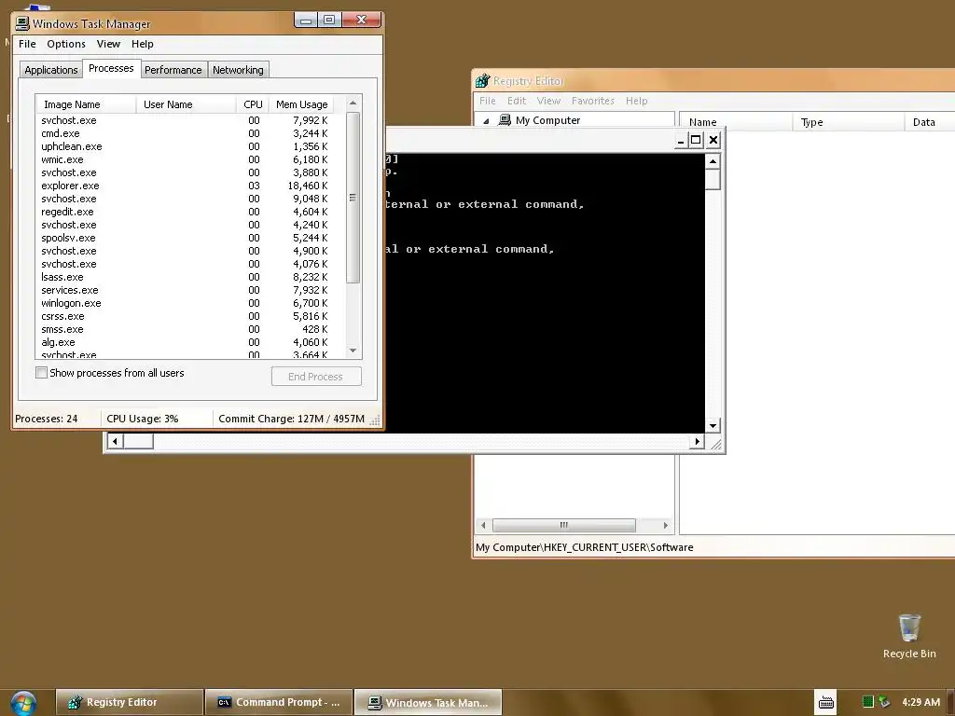
Task: Click the Command Prompt resize grip
Action: pos(716,445)
